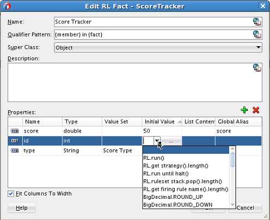Click into the Description text area
This screenshot has height=220, width=270.
click(x=135, y=83)
